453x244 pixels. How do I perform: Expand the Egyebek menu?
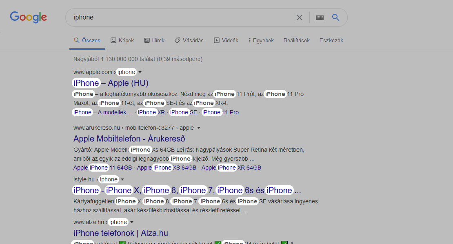tap(261, 41)
